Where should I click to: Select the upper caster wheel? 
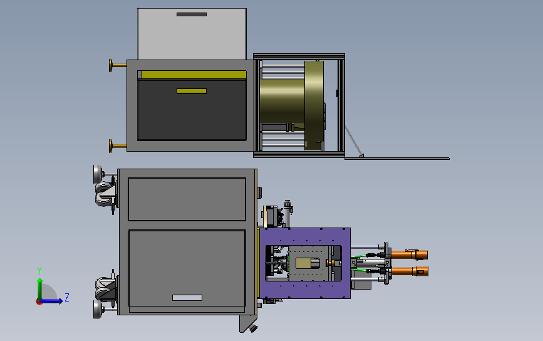(104, 194)
